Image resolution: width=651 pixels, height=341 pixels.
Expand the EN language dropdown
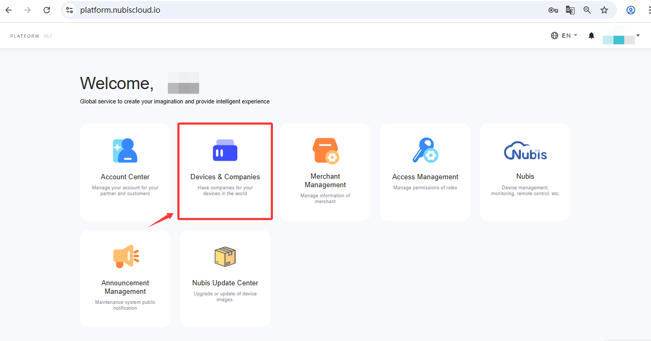569,36
